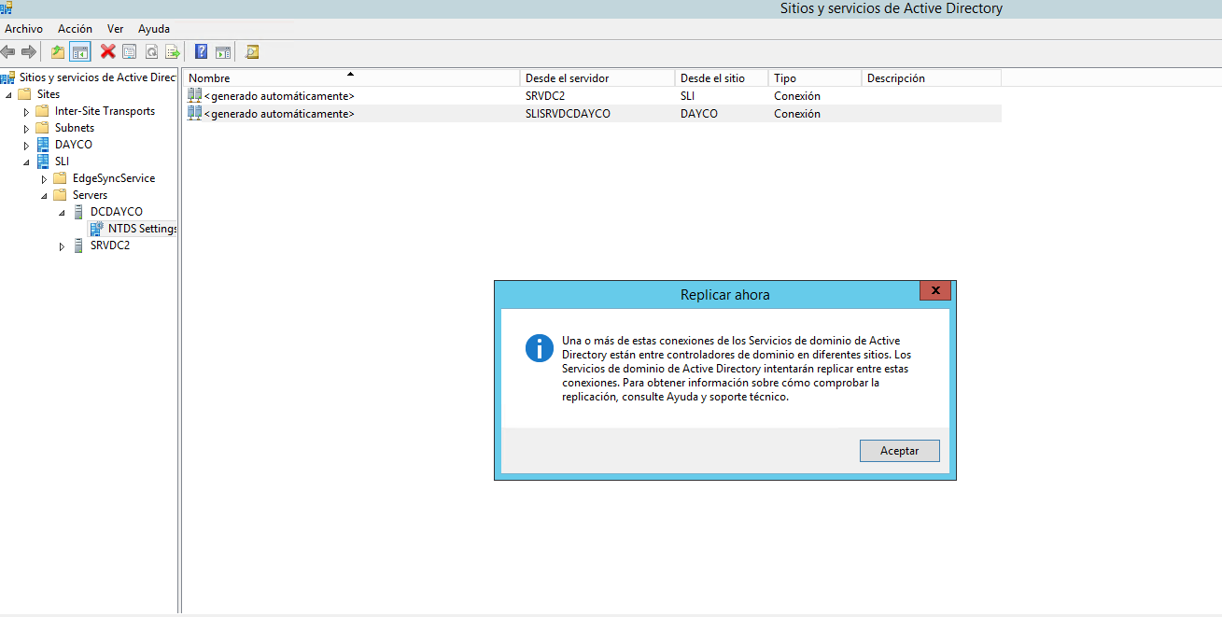The image size is (1222, 617).
Task: Click the Forward arrow toolbar icon
Action: point(29,52)
